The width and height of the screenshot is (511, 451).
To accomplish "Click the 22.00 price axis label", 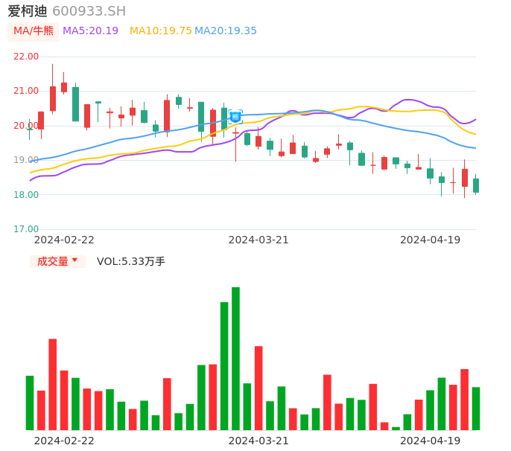I will 27,57.
